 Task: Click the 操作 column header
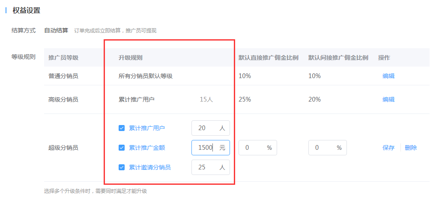click(384, 58)
